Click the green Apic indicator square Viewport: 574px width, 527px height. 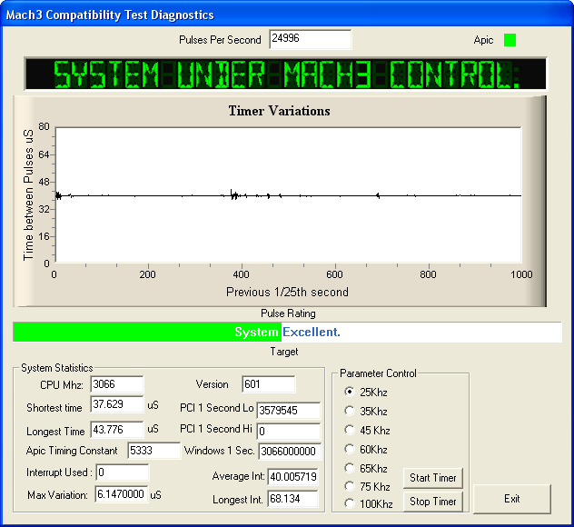tap(510, 40)
